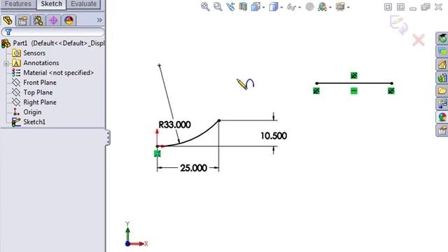Viewport: 448px width, 252px height.
Task: Select the 25.000 horizontal dimension
Action: (x=193, y=168)
